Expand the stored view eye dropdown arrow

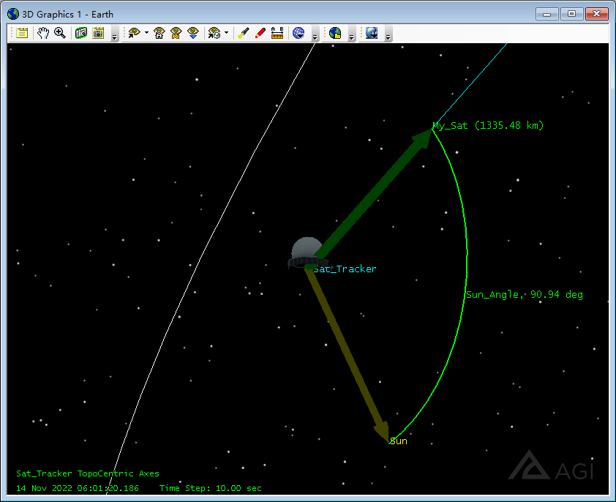pos(226,33)
